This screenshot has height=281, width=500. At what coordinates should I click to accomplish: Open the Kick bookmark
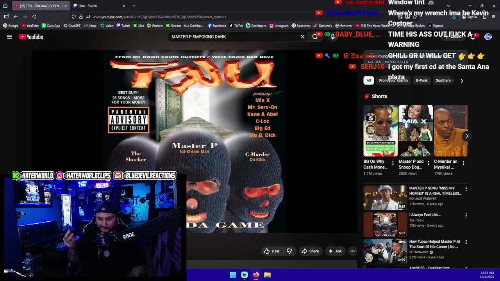[139, 26]
